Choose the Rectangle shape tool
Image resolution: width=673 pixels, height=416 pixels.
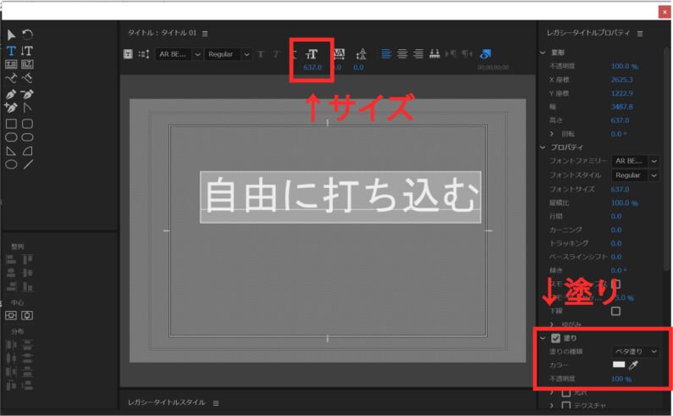click(11, 123)
